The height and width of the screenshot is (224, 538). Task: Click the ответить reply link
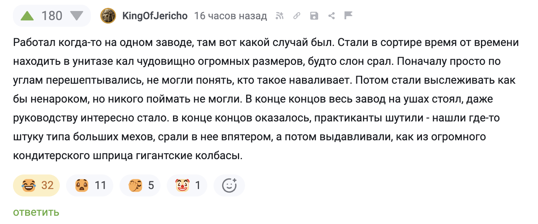pos(36,213)
